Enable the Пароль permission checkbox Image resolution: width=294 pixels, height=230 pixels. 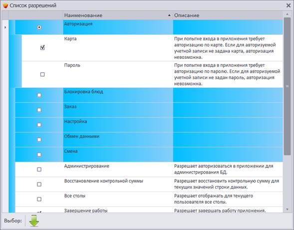[42, 74]
